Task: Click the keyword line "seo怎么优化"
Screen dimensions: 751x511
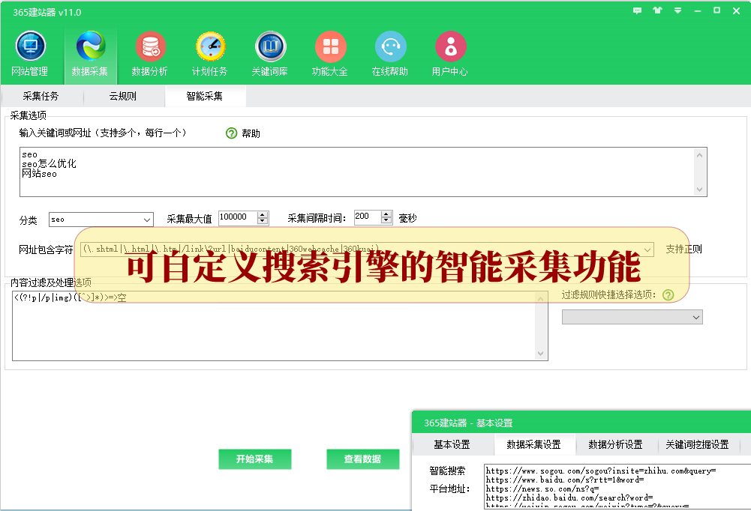Action: pos(49,163)
